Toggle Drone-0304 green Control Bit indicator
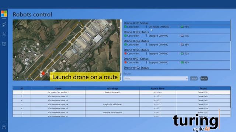Image resolution: width=236 pixels, height=132 pixels. (x=125, y=45)
